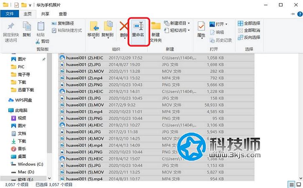The image size is (303, 188).
Task: Click the Delete (删除) red X icon
Action: point(124,28)
